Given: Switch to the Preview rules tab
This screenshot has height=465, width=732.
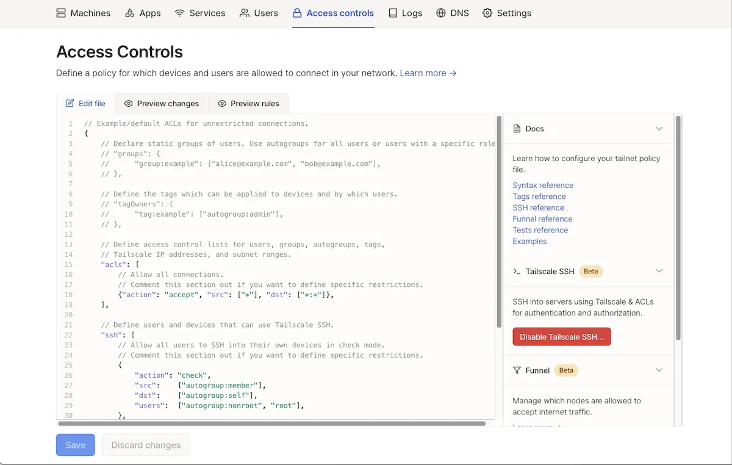Looking at the screenshot, I should pyautogui.click(x=248, y=104).
